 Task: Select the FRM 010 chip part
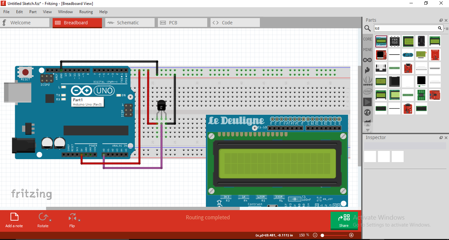click(x=394, y=41)
